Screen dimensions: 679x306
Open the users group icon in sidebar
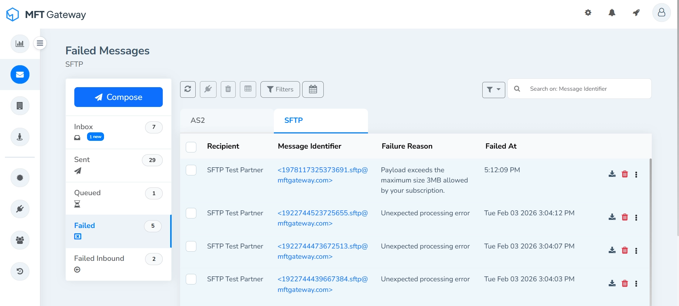20,240
